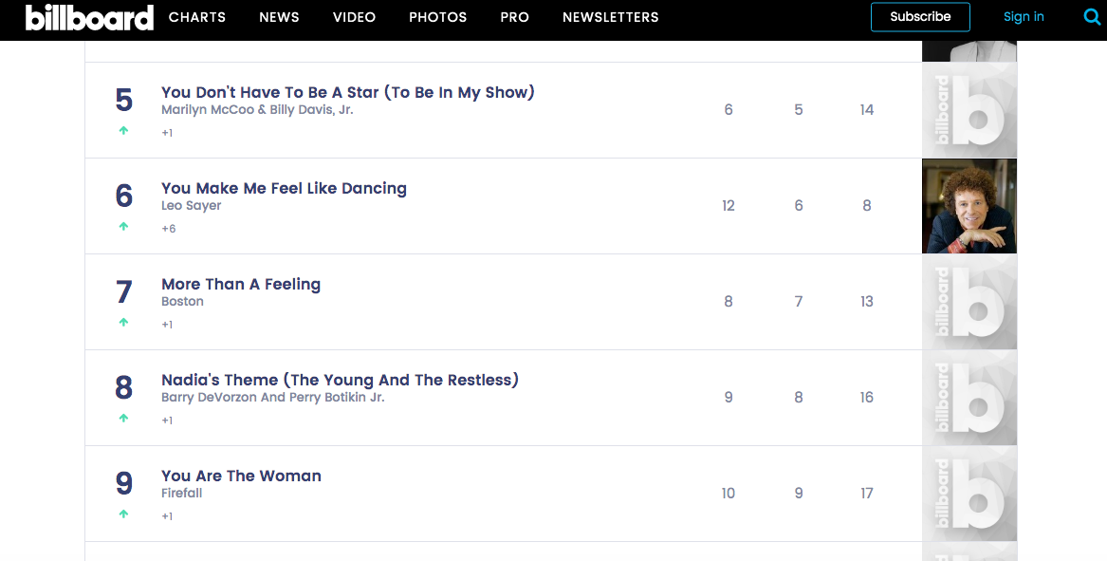The width and height of the screenshot is (1107, 561).
Task: Open the Charts menu
Action: coord(197,17)
